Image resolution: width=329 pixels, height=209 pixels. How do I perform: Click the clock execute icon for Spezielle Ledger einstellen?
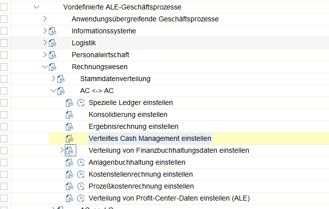[x=81, y=103]
